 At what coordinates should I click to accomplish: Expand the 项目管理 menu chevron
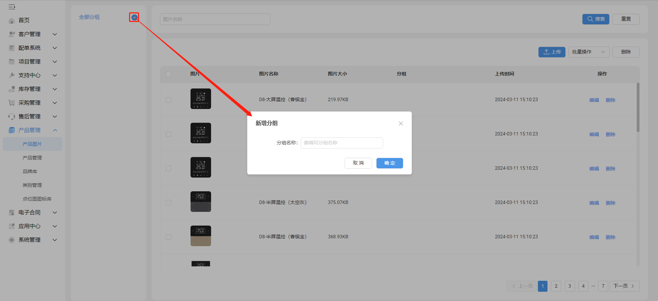[55, 62]
